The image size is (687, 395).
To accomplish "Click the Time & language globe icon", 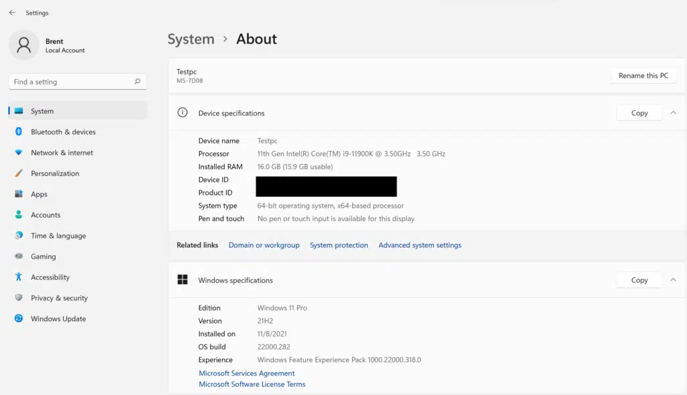I will (18, 235).
